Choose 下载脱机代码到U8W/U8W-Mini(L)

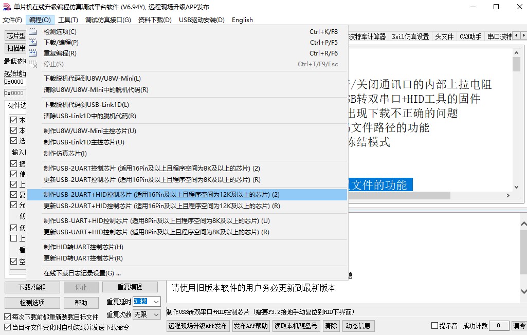point(187,78)
